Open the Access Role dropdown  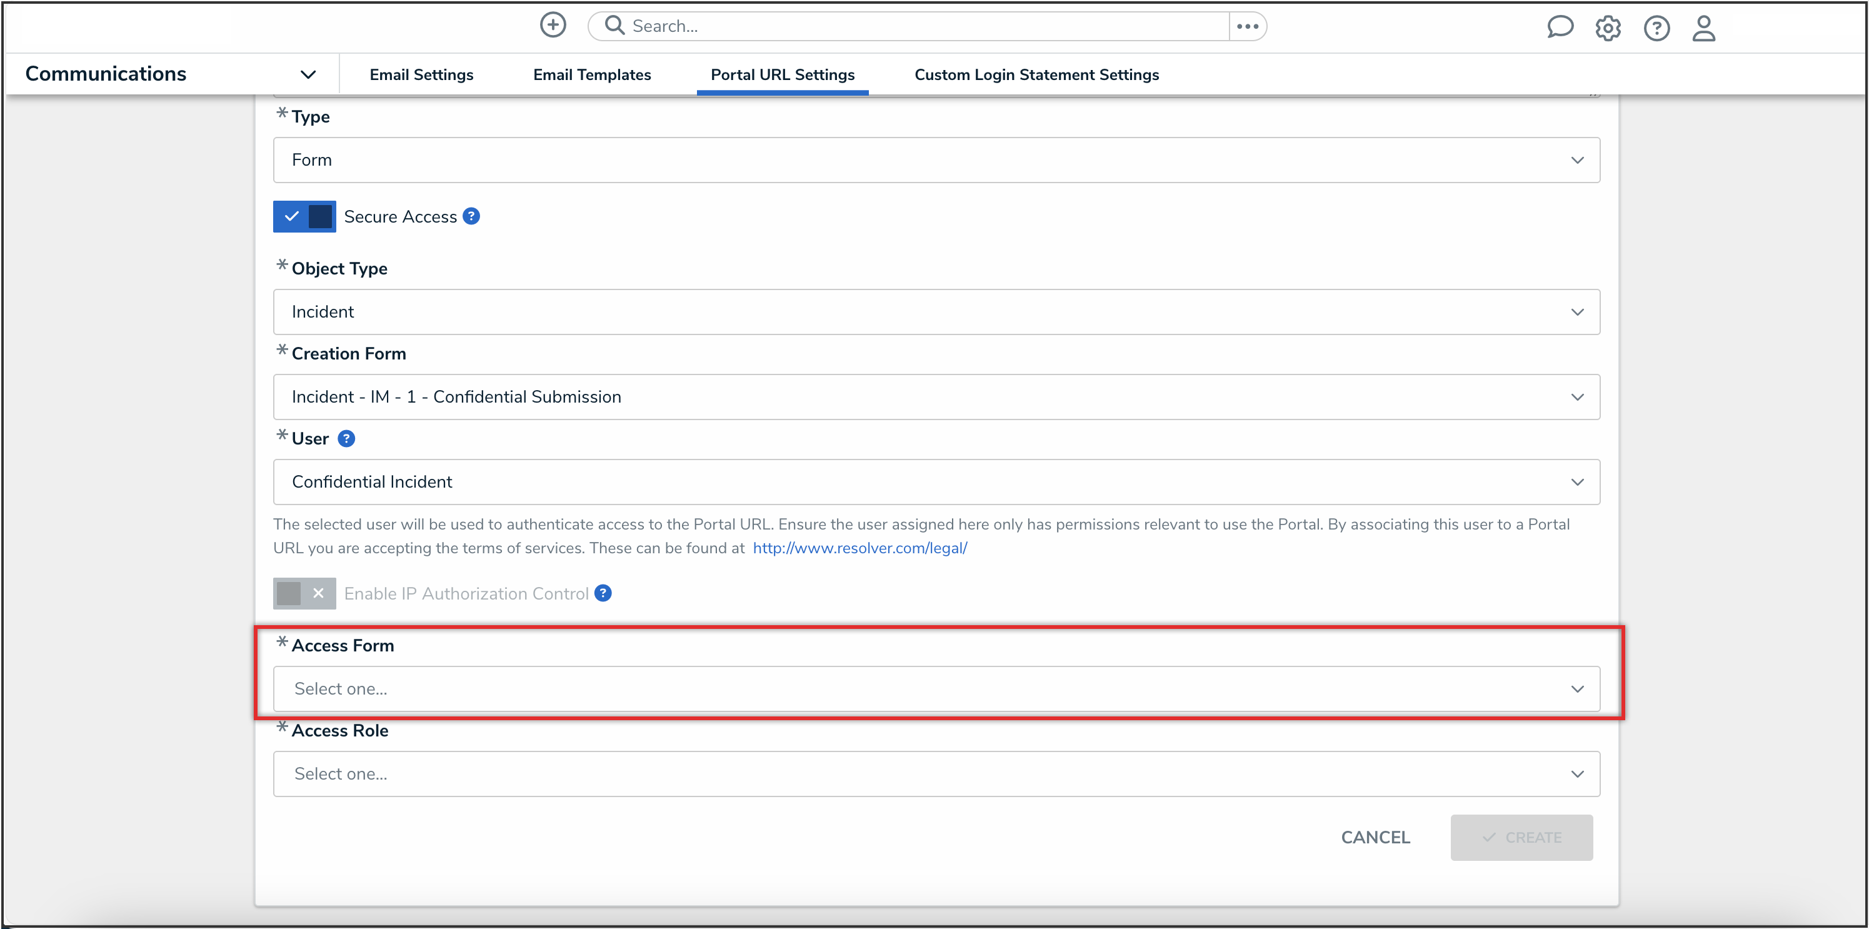tap(936, 774)
